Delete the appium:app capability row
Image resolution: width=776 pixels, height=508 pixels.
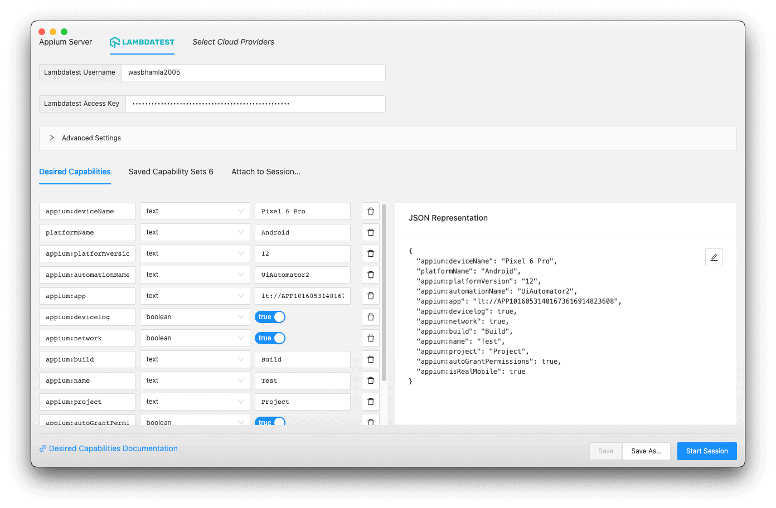coord(370,295)
